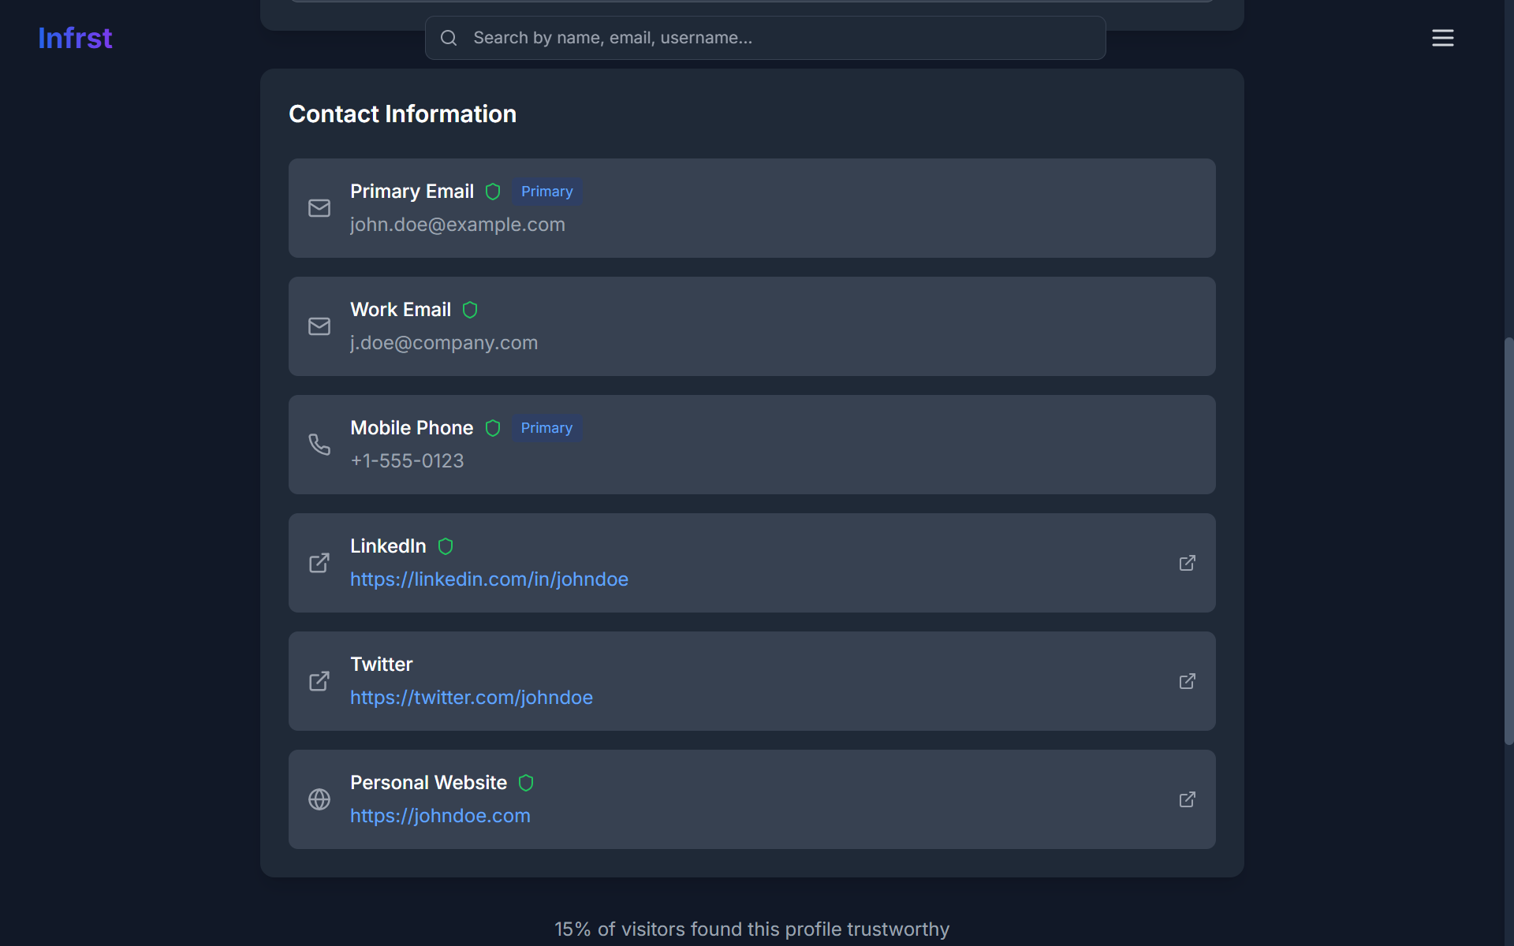Click the Mobile Phone handset icon
The height and width of the screenshot is (946, 1514).
[319, 445]
